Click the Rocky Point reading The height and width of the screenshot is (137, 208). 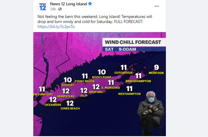pos(102,72)
